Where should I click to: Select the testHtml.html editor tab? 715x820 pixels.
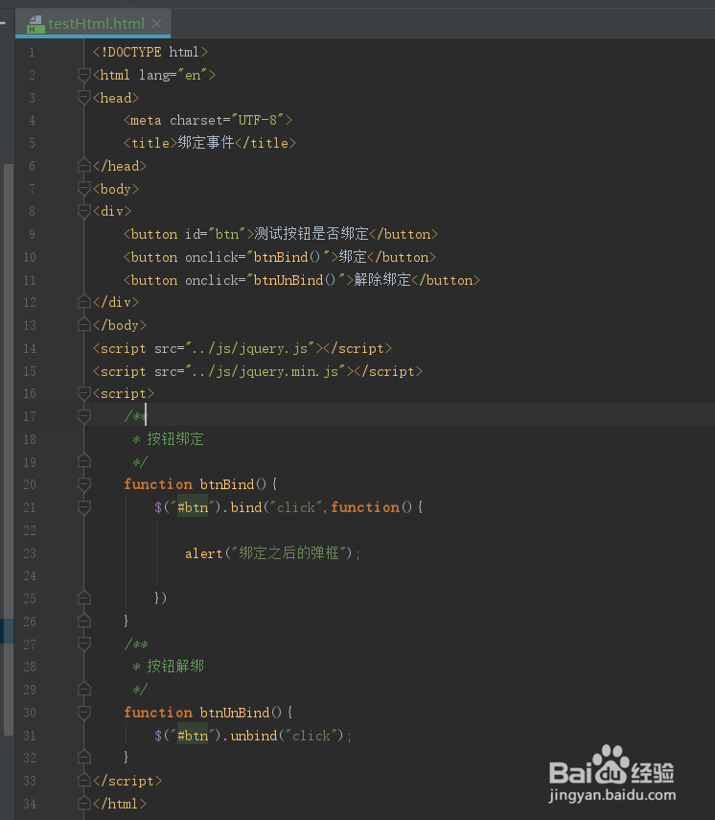pyautogui.click(x=93, y=24)
